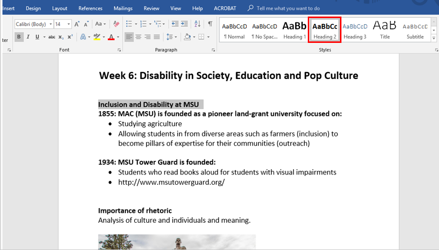Open the References tab
The width and height of the screenshot is (439, 250).
pos(90,8)
